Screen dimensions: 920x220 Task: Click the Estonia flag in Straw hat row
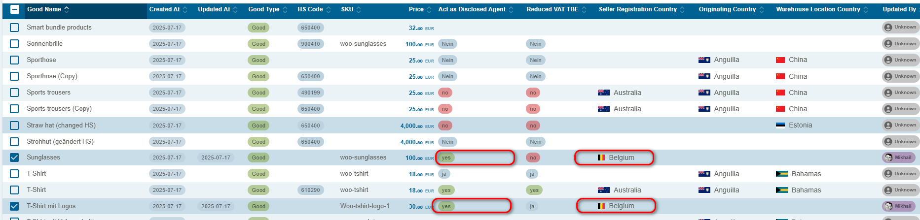click(780, 126)
